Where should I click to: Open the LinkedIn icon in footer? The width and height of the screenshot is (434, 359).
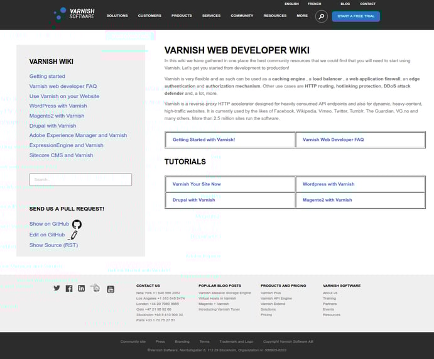coord(82,289)
